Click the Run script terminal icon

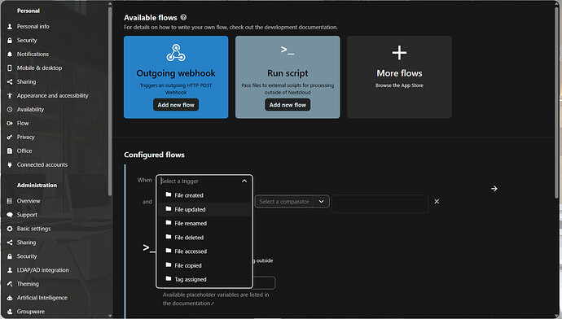288,50
